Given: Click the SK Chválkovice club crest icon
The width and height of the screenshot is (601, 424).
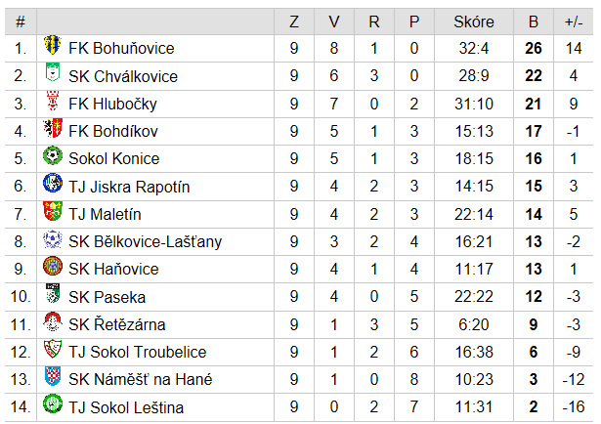Looking at the screenshot, I should pyautogui.click(x=53, y=72).
